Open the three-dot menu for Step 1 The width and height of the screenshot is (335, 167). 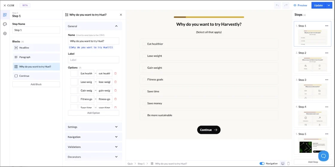point(327,26)
